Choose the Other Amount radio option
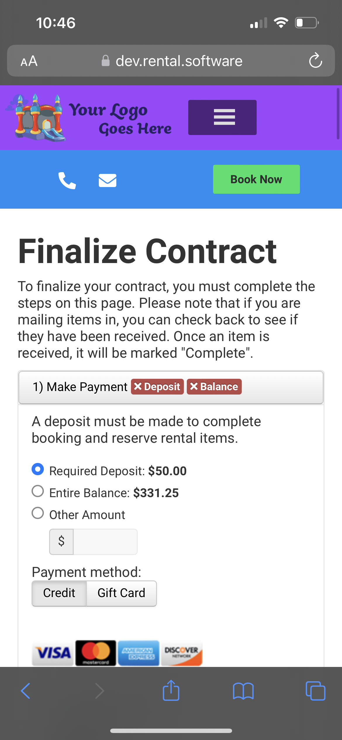Viewport: 342px width, 740px height. pos(38,513)
